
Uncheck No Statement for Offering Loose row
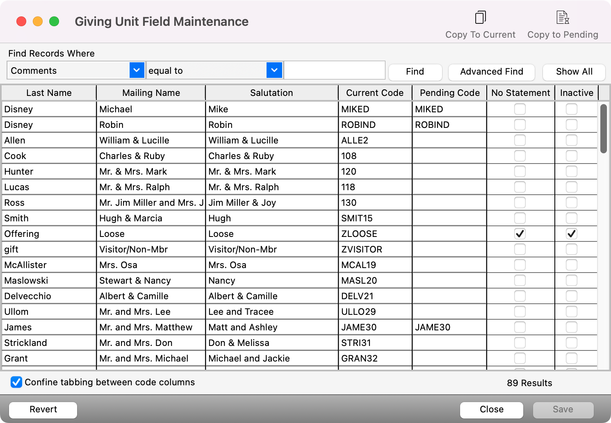520,234
